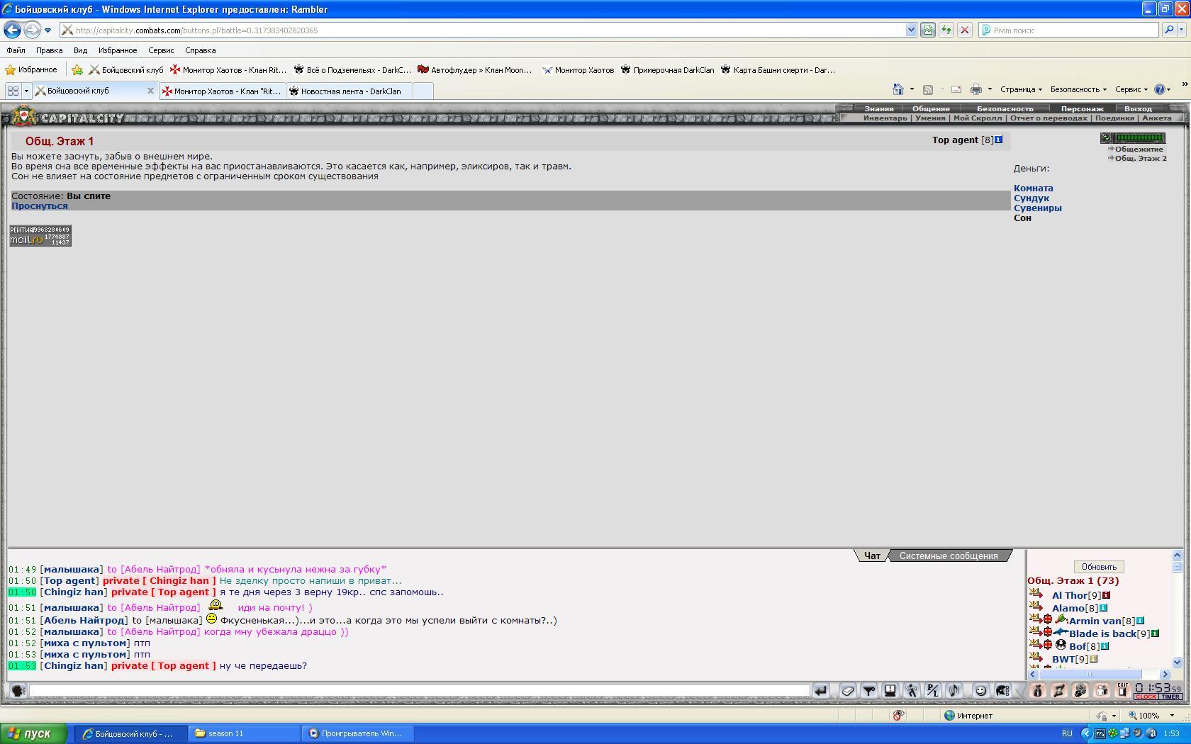
Task: Go to Общежитие location
Action: point(1139,149)
